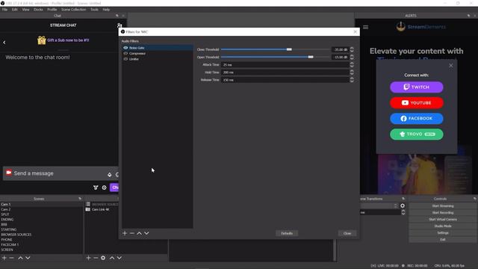Open the Profile menu

(52, 10)
